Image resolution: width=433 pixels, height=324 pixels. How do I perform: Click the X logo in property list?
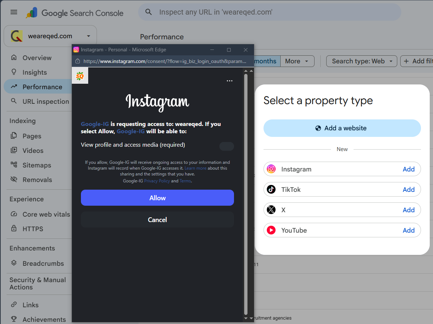tap(271, 210)
